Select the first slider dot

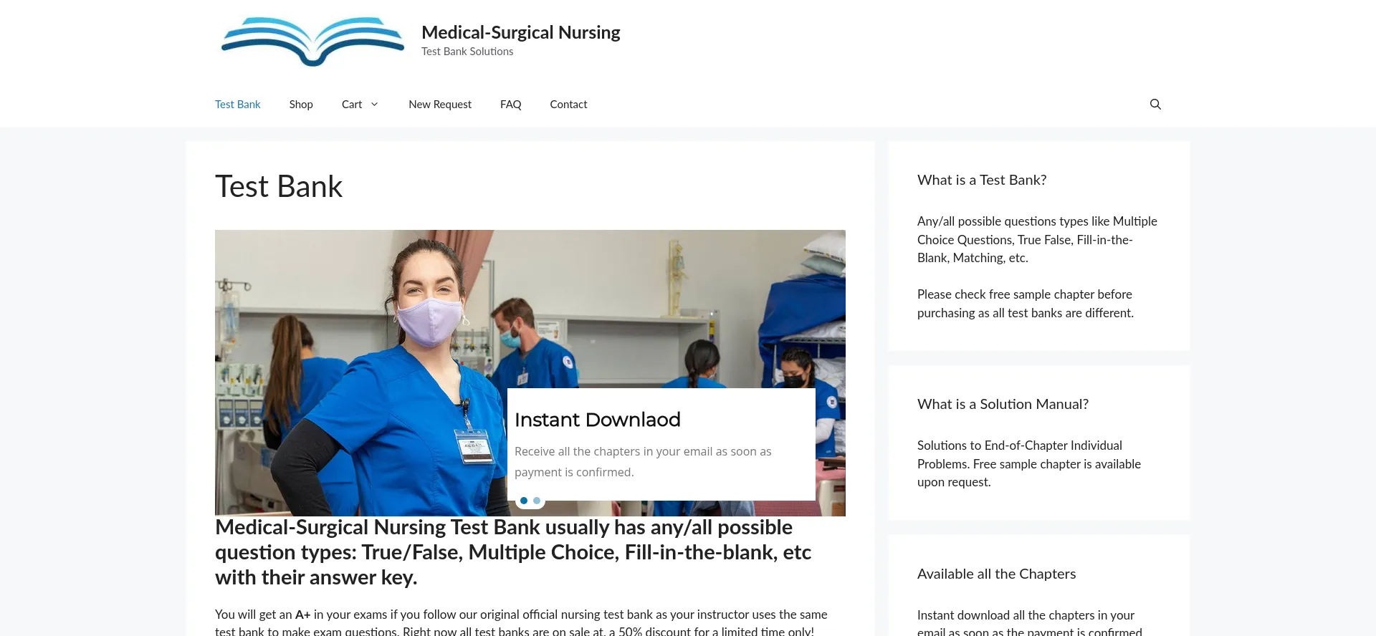(x=524, y=501)
